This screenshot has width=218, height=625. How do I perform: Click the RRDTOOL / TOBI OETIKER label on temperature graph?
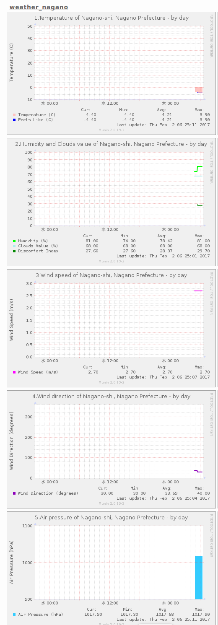[212, 36]
